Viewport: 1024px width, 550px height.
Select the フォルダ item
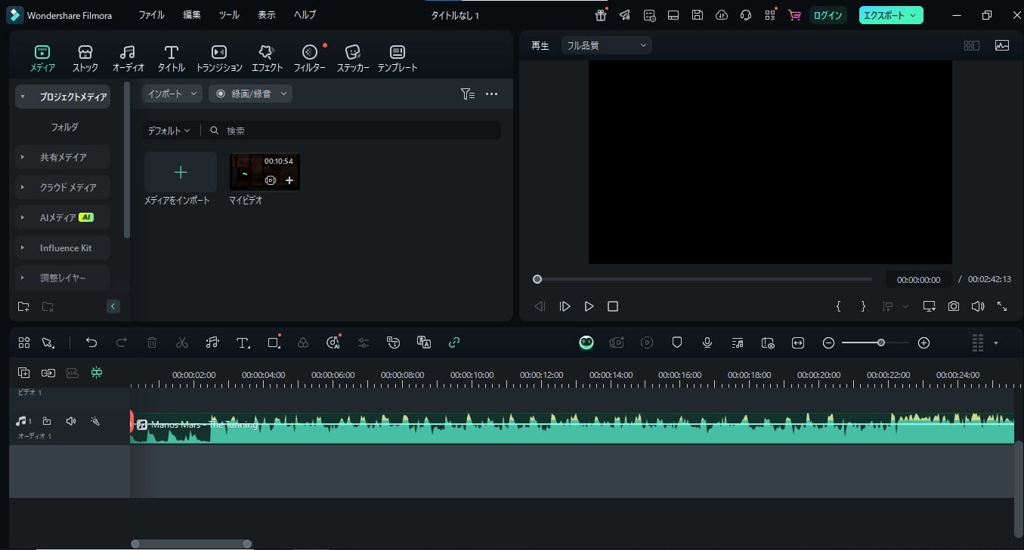[x=64, y=127]
